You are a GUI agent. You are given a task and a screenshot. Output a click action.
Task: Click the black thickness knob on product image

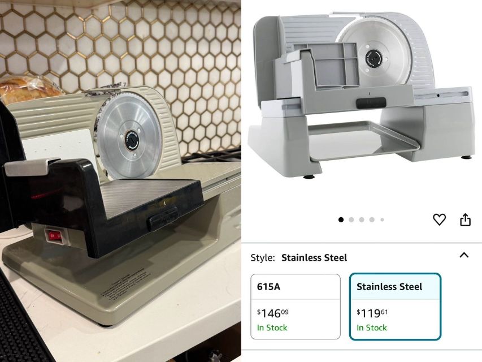click(371, 103)
